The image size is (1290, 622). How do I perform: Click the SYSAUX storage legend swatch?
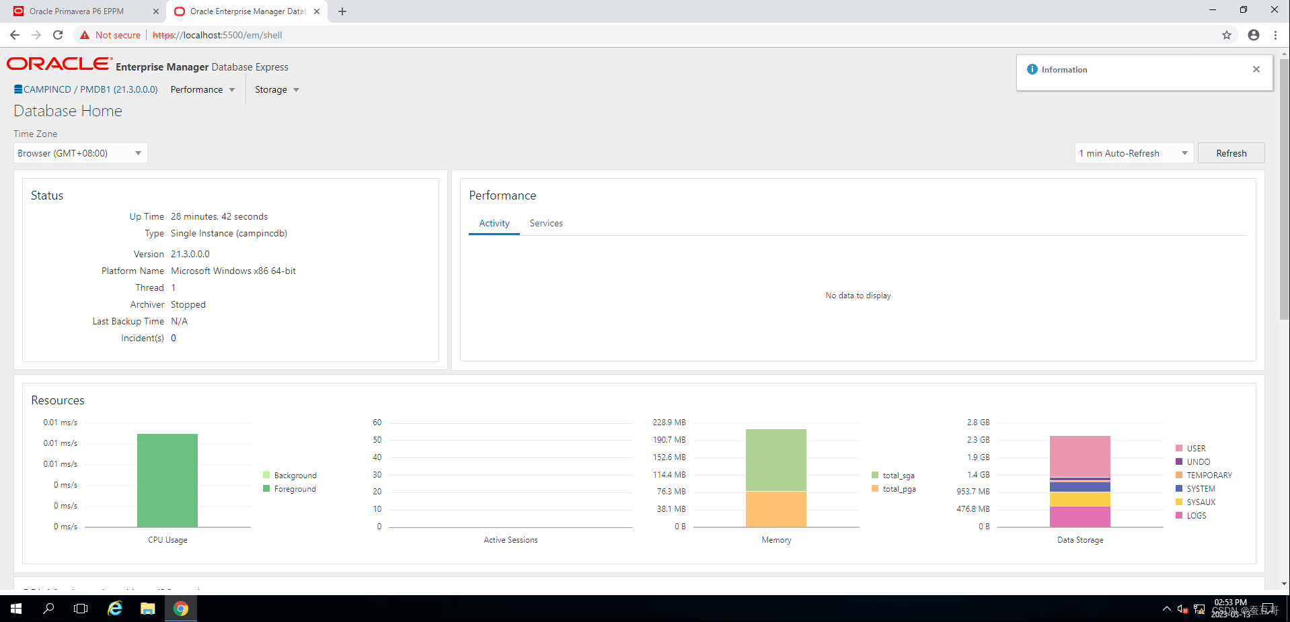[x=1179, y=502]
